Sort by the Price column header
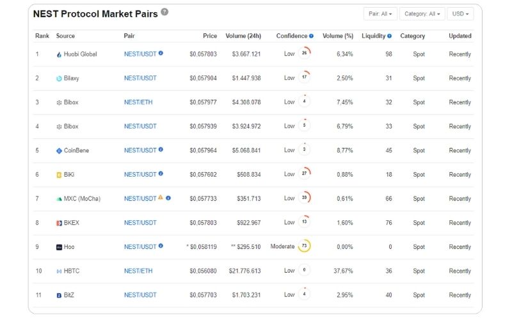 (210, 36)
